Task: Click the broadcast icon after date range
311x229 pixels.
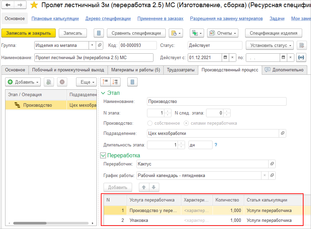Action: coord(301,57)
